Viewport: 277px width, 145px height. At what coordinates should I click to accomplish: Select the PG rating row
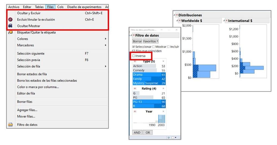[x=149, y=98]
